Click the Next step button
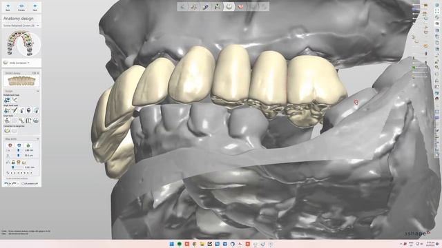This screenshot has height=248, width=442. pyautogui.click(x=35, y=8)
